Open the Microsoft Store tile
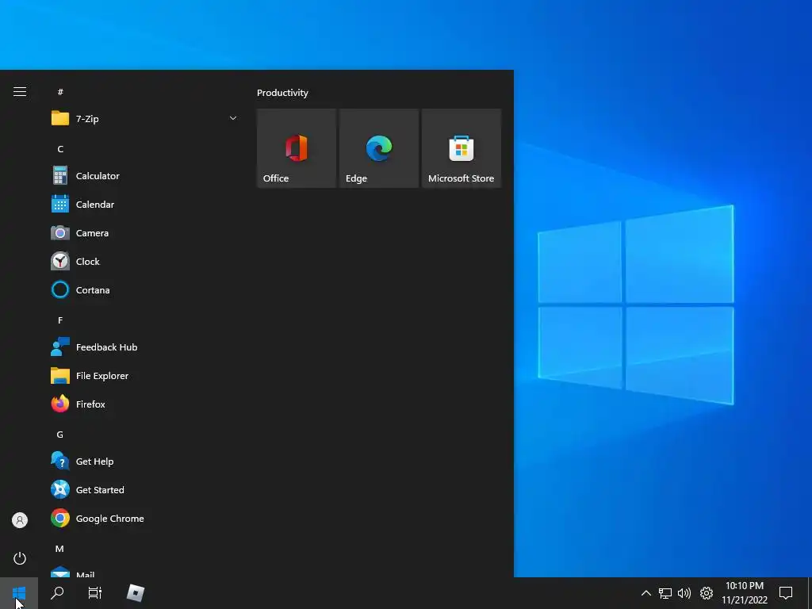The width and height of the screenshot is (812, 609). [462, 148]
